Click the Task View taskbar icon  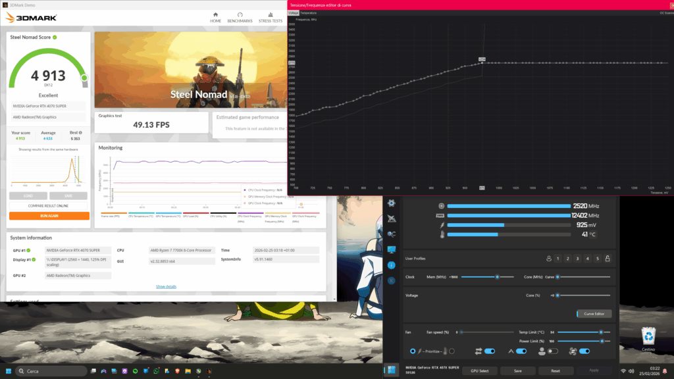tap(93, 371)
